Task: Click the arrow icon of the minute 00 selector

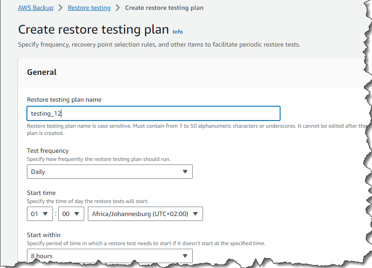Action: [76, 214]
